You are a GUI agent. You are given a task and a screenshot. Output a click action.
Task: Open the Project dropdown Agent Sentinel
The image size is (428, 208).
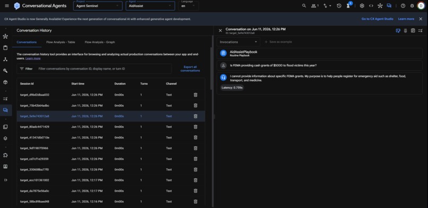[98, 6]
